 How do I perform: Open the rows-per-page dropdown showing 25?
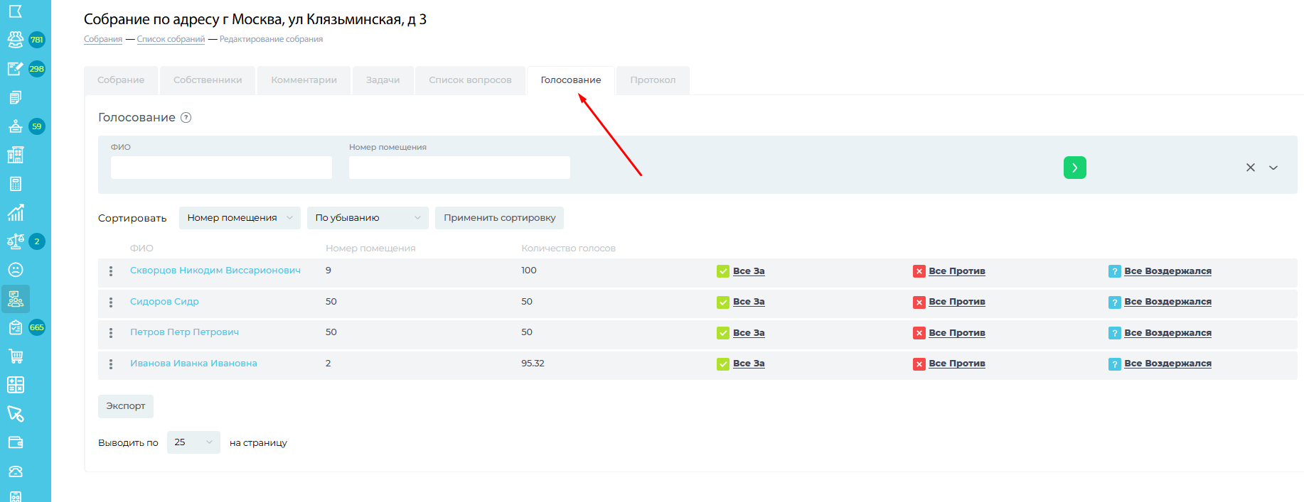pos(193,442)
